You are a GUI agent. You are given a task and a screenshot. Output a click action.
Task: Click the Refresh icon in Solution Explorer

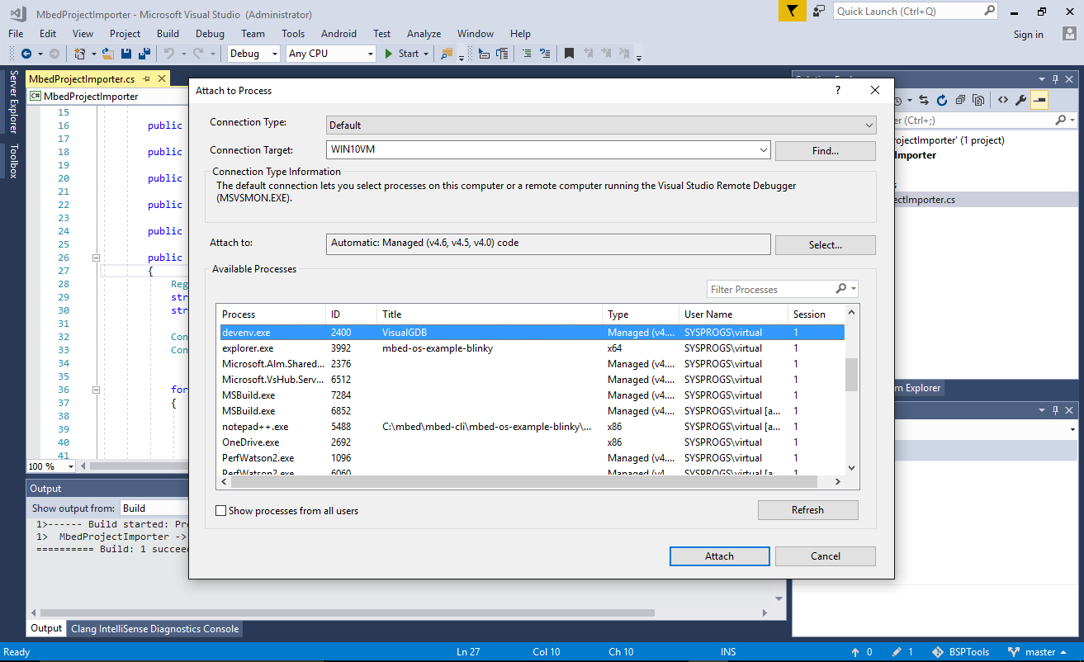pyautogui.click(x=941, y=100)
